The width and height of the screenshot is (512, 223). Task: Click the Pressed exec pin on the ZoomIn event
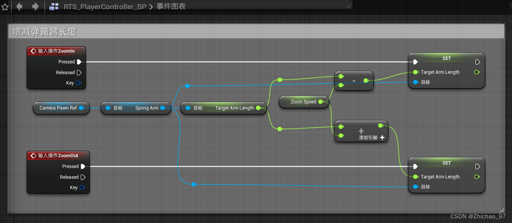coord(80,62)
